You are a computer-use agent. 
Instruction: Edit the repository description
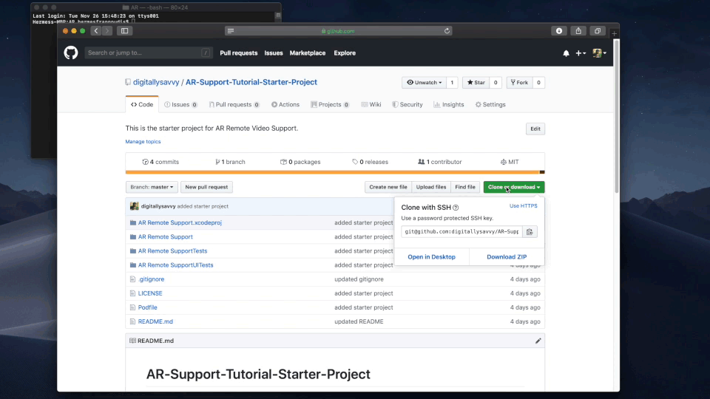pyautogui.click(x=535, y=129)
